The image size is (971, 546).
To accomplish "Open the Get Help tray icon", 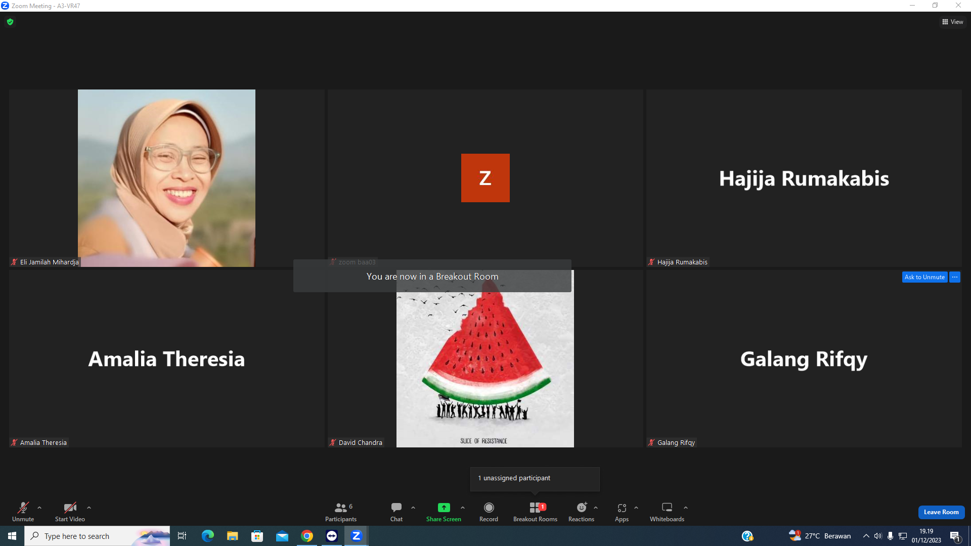I will pyautogui.click(x=747, y=536).
